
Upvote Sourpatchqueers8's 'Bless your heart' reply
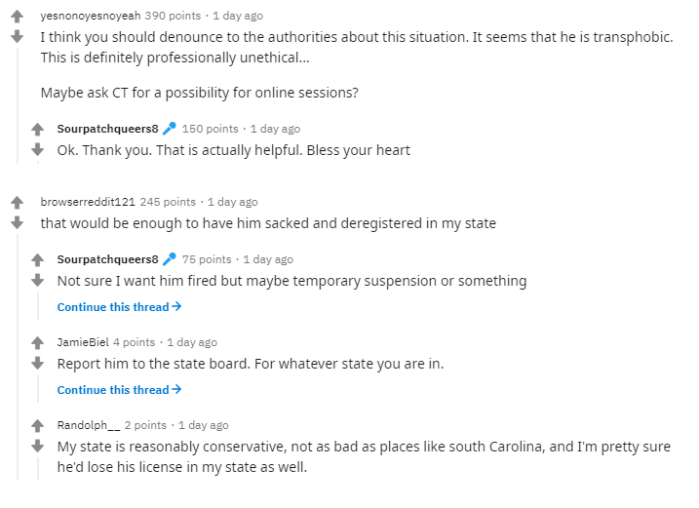(x=37, y=130)
